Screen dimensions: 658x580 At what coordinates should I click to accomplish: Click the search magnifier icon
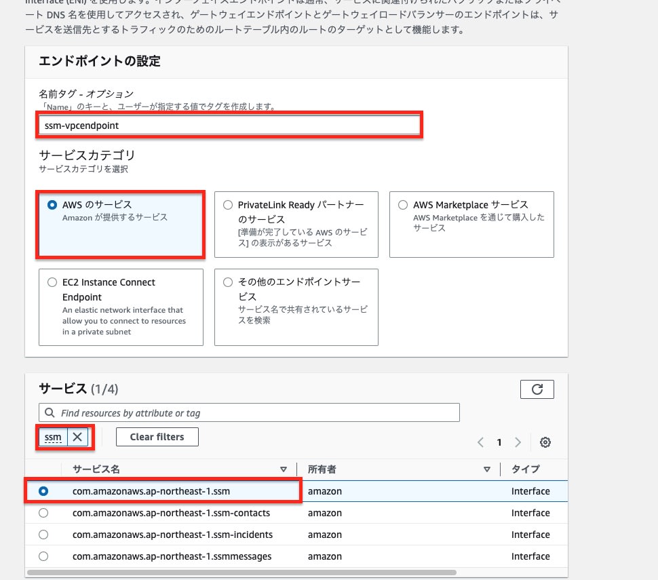[x=50, y=412]
